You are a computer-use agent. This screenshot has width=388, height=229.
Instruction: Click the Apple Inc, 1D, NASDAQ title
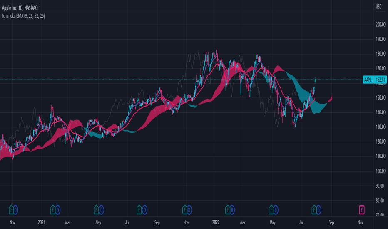coord(20,8)
